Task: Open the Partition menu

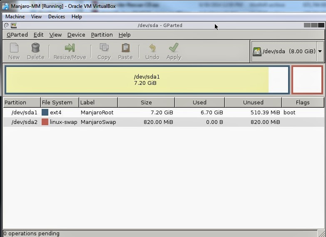Action: tap(102, 35)
